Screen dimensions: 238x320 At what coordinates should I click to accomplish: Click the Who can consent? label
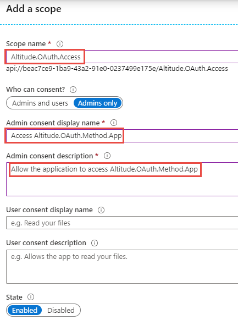coord(36,90)
